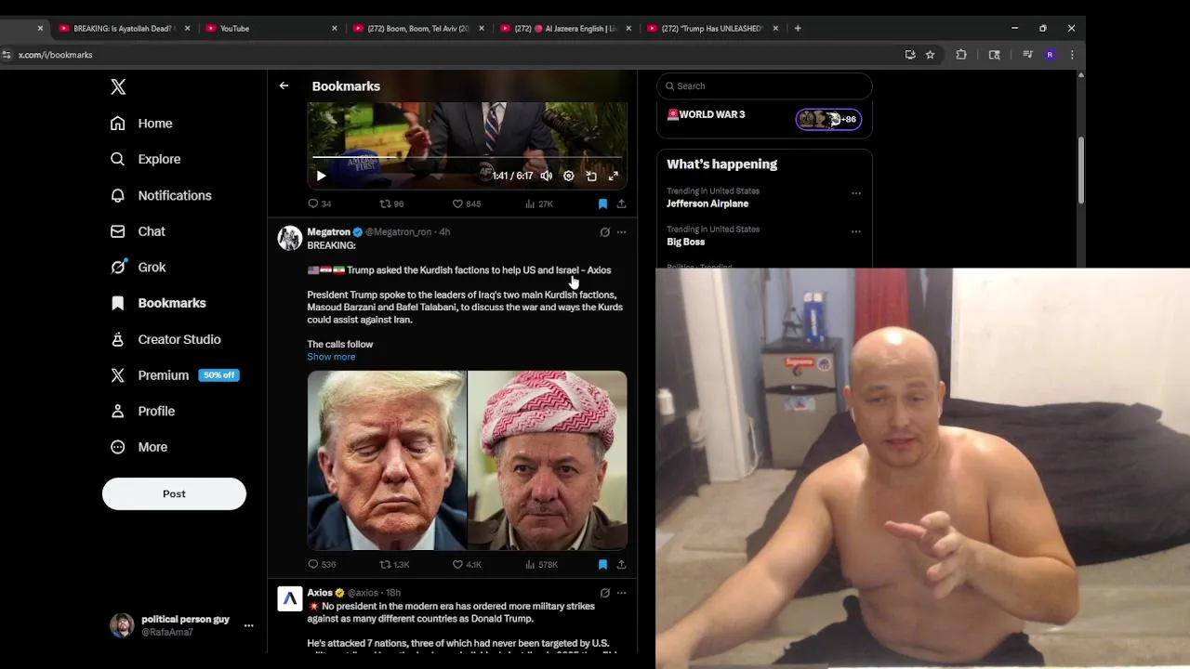
Task: Open Profile in sidebar
Action: pyautogui.click(x=142, y=411)
